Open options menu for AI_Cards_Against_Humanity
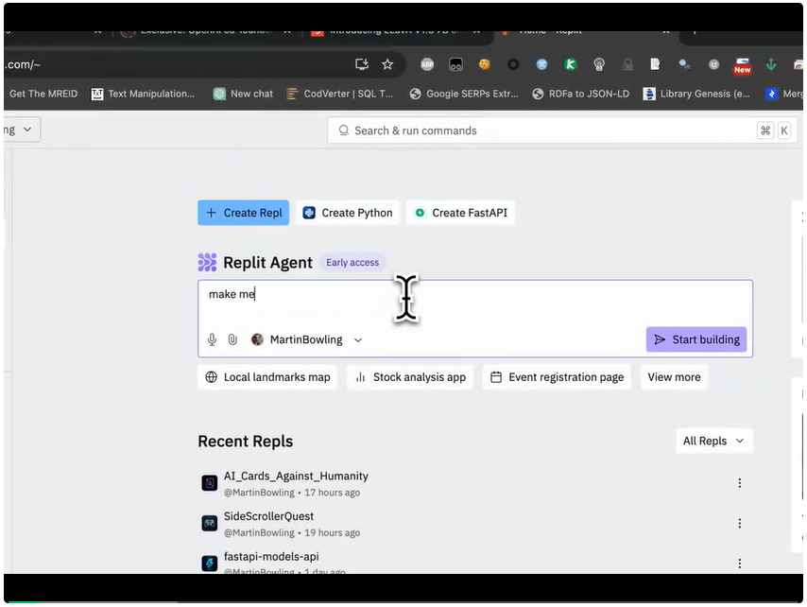Screen dimensions: 807x607 740,483
